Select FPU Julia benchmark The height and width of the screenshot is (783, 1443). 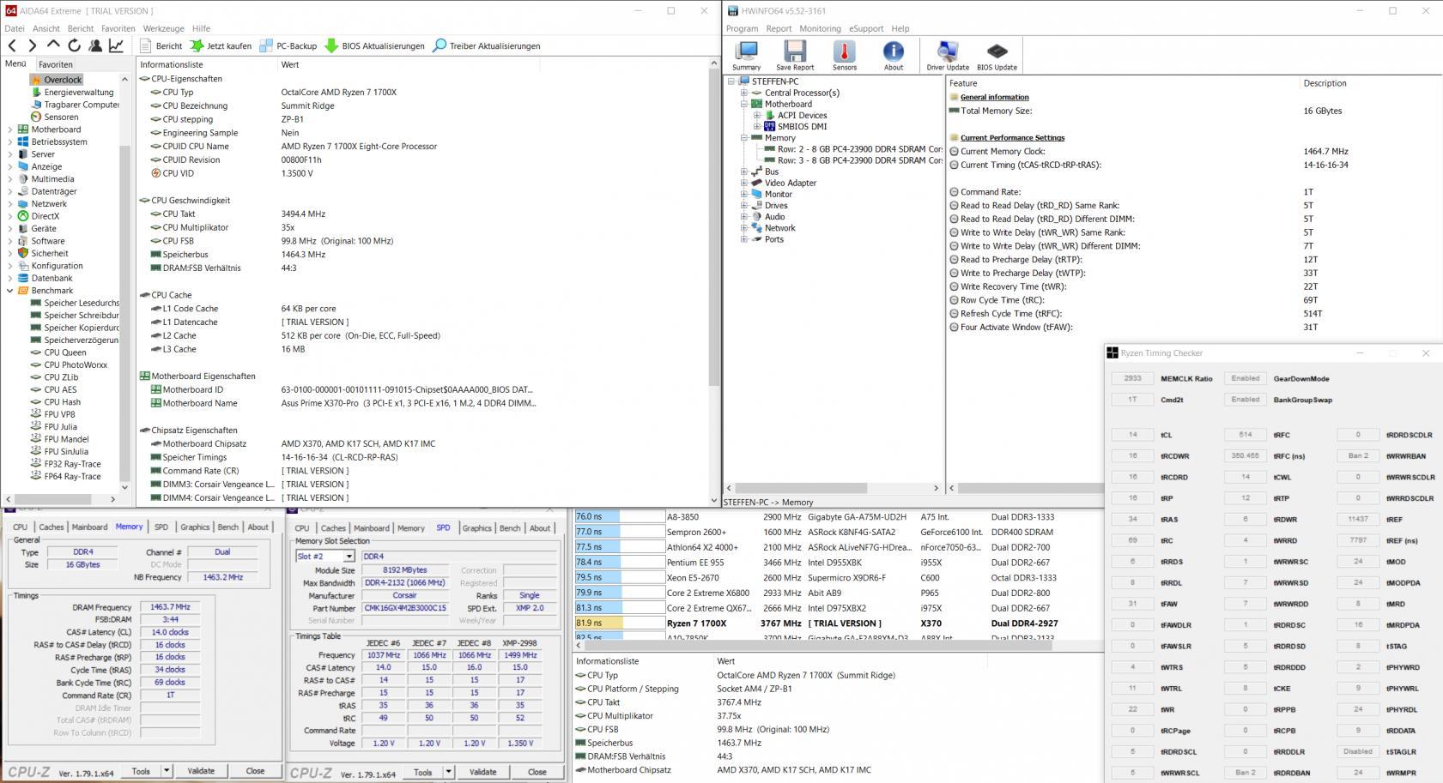[60, 426]
